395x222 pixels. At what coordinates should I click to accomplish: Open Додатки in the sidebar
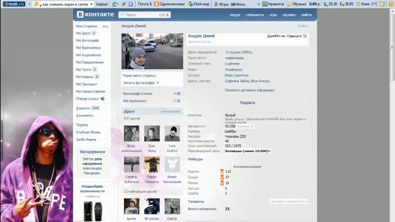tap(83, 109)
